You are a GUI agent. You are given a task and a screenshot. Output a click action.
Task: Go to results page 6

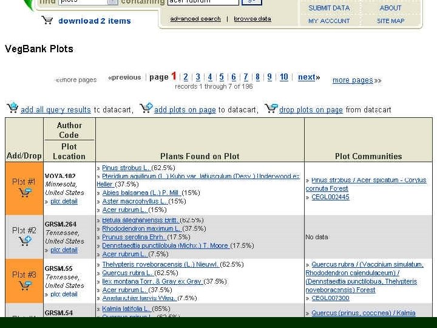tap(234, 77)
